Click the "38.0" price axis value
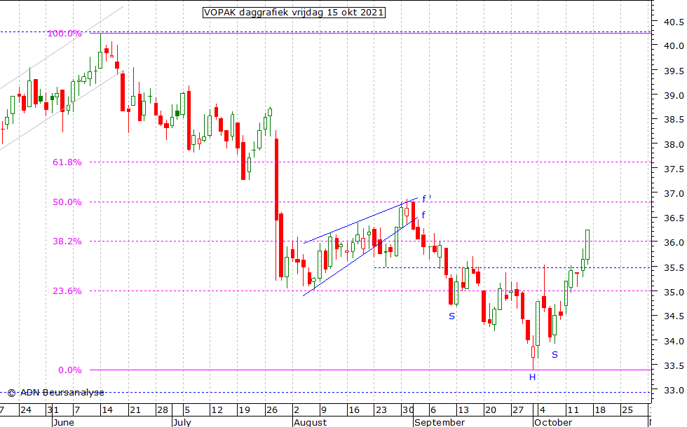Screen dimensions: 687x427 coord(674,144)
